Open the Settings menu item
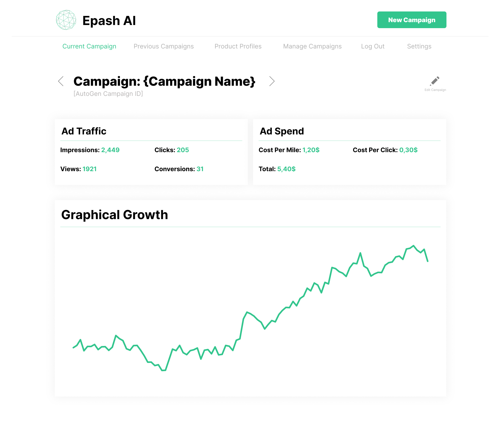Screen dimensions: 501x421 (419, 46)
